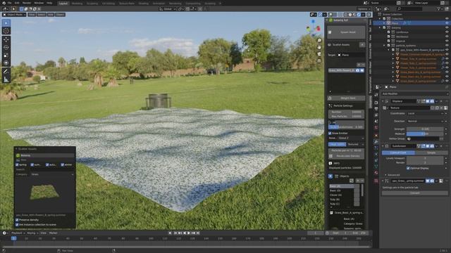Viewport: 451px width, 253px height.
Task: Switch to solid viewport shading icon
Action: tap(350, 15)
